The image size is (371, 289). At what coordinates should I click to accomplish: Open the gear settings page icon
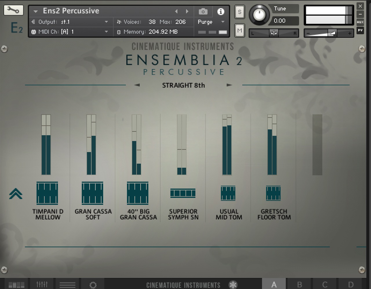tap(93, 285)
